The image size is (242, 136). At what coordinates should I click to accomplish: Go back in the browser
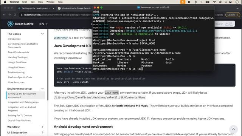pos(4,15)
